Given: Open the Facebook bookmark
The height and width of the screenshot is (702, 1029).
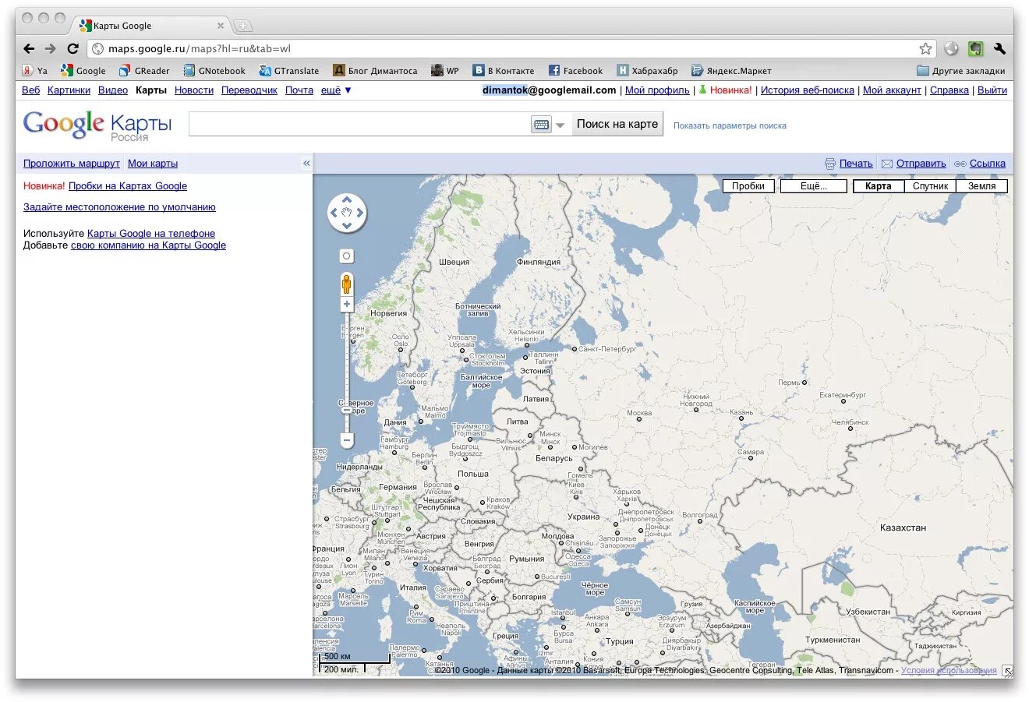Looking at the screenshot, I should click(x=575, y=70).
